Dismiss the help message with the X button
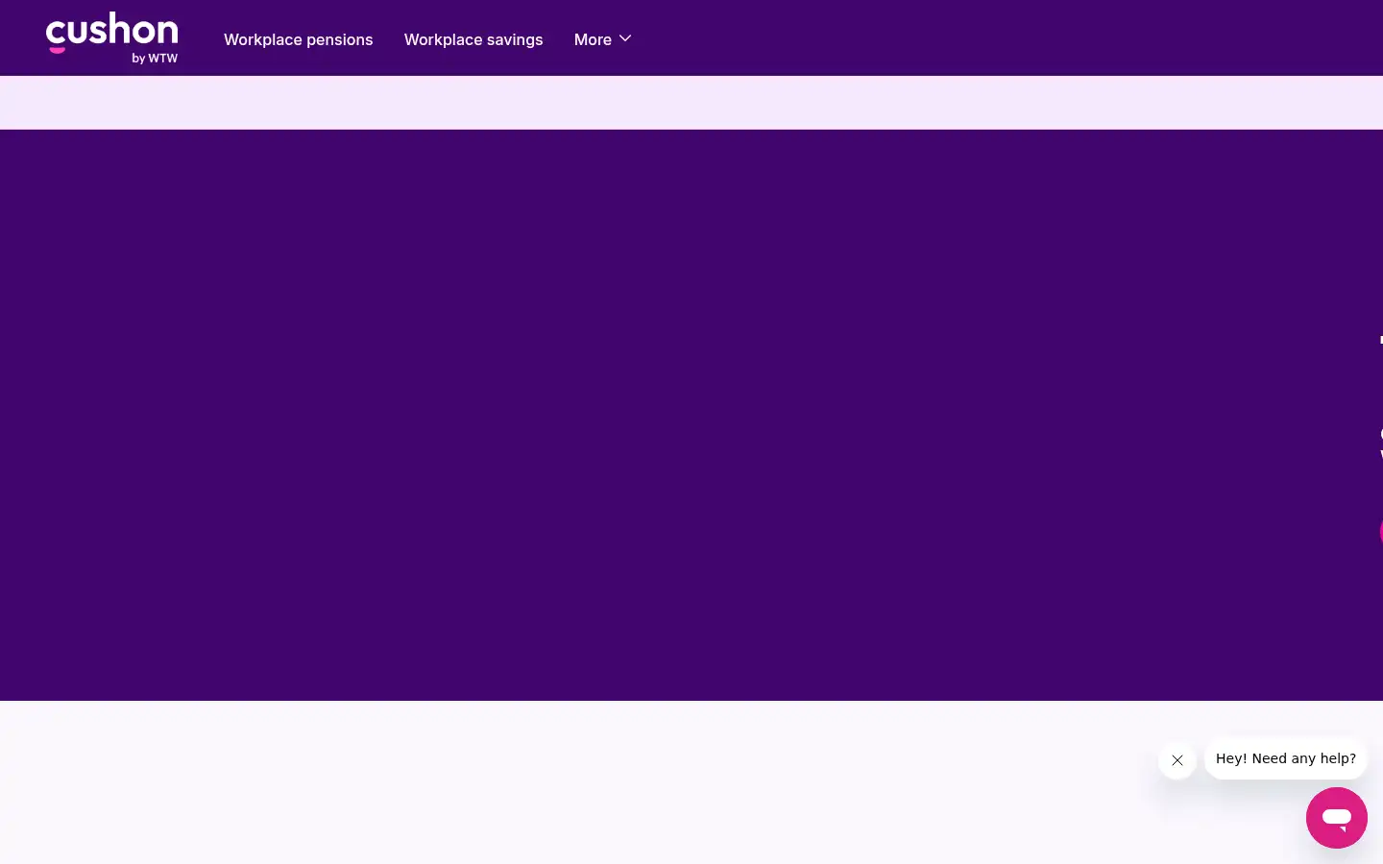 (1177, 760)
